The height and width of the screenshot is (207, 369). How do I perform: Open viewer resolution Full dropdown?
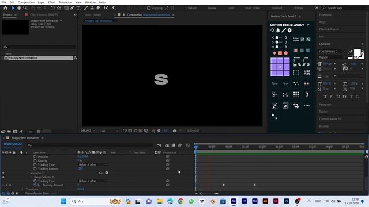[x=109, y=131]
